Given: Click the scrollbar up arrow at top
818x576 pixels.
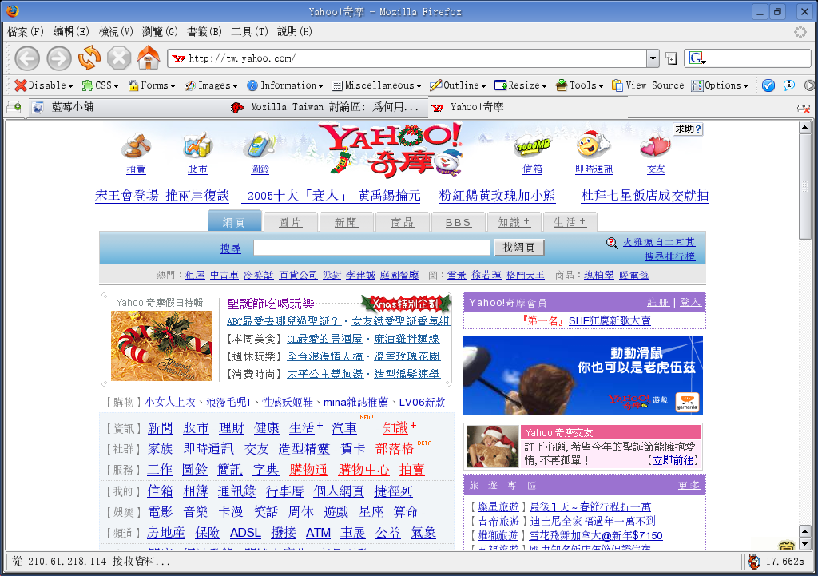Looking at the screenshot, I should (x=804, y=127).
